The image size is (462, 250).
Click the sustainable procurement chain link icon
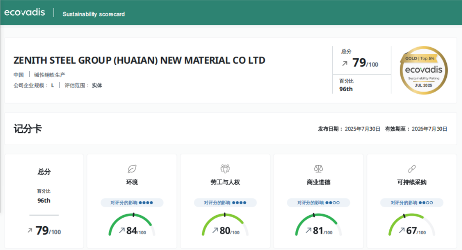pyautogui.click(x=412, y=168)
